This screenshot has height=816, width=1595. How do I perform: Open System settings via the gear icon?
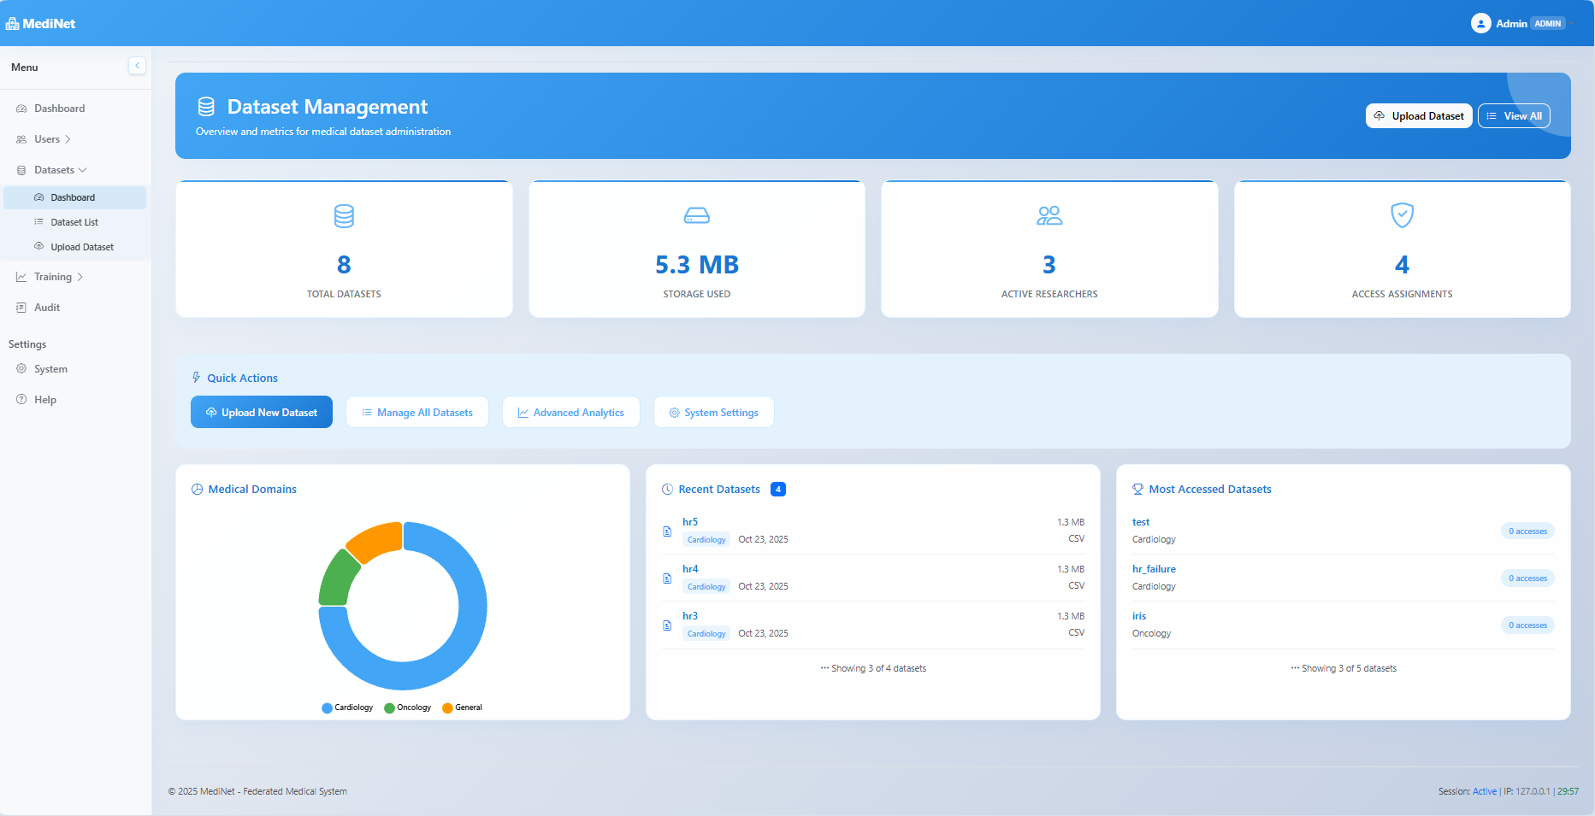click(x=21, y=368)
